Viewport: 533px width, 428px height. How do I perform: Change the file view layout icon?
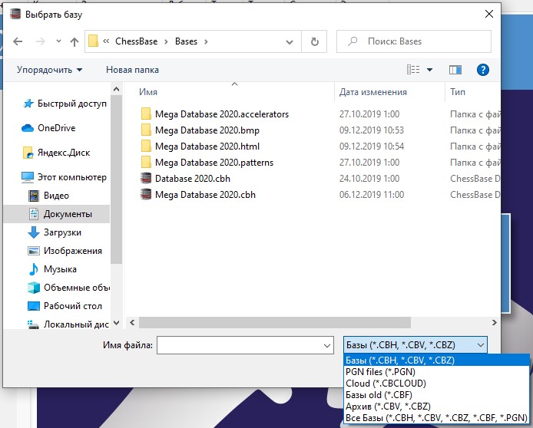pos(413,70)
